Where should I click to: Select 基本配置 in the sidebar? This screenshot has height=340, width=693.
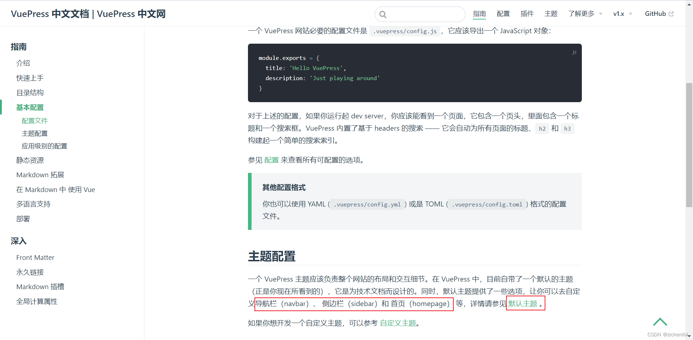[30, 108]
